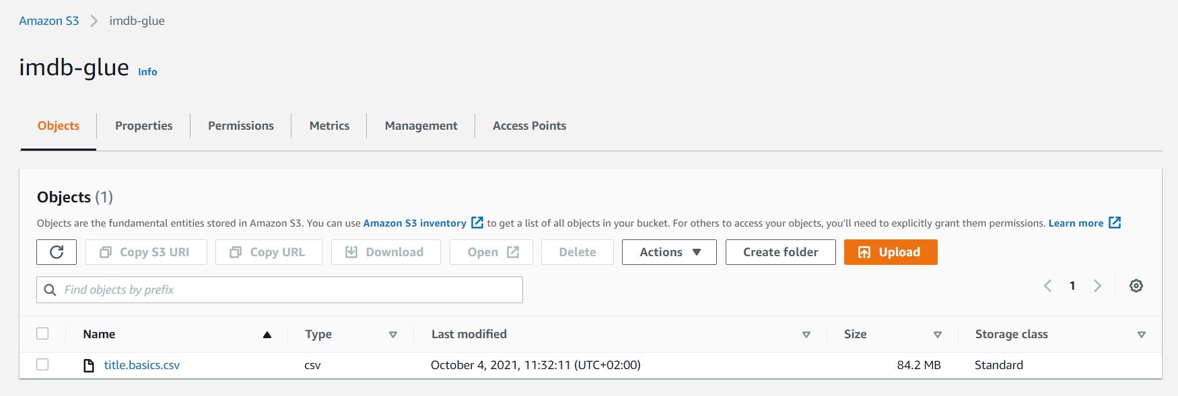Toggle the select all objects checkbox
The image size is (1178, 396).
pos(42,333)
